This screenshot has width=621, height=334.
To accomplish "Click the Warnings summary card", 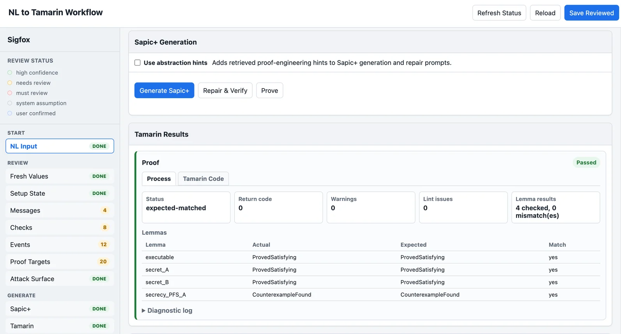I will point(371,208).
